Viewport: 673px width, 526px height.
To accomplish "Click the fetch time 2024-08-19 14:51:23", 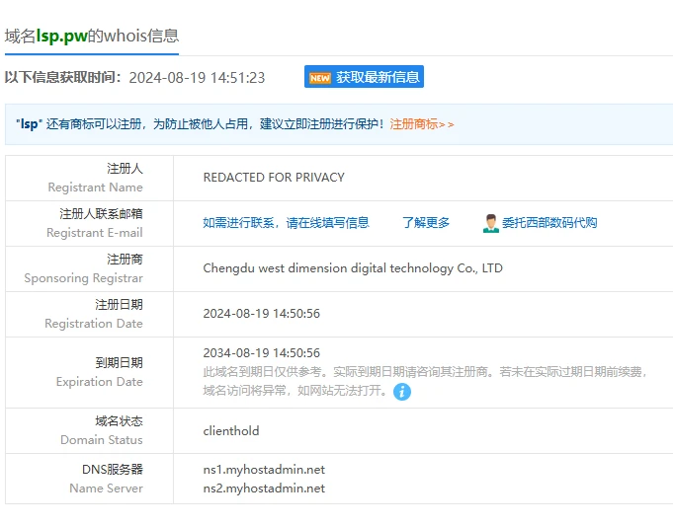I will [x=197, y=77].
